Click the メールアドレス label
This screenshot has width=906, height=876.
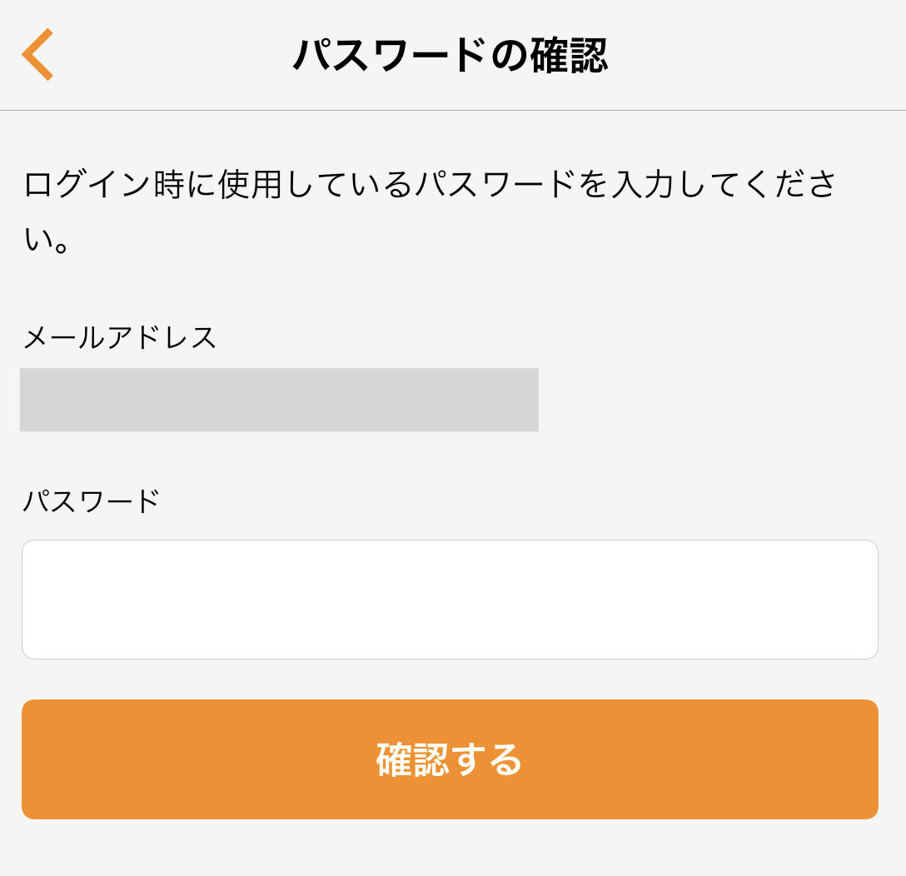[x=120, y=338]
